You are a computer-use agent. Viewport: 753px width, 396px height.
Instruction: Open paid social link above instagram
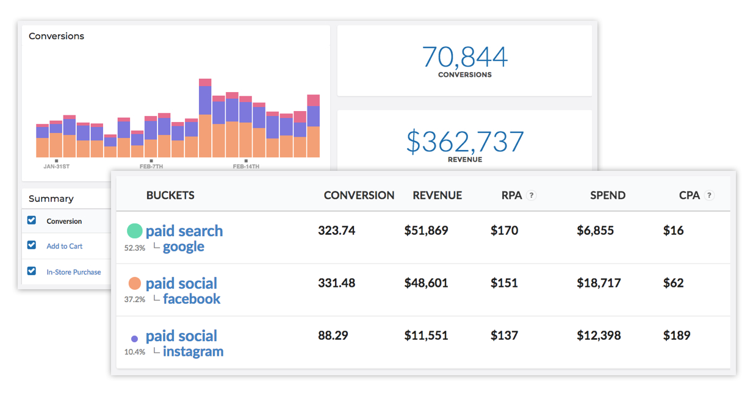coord(181,336)
